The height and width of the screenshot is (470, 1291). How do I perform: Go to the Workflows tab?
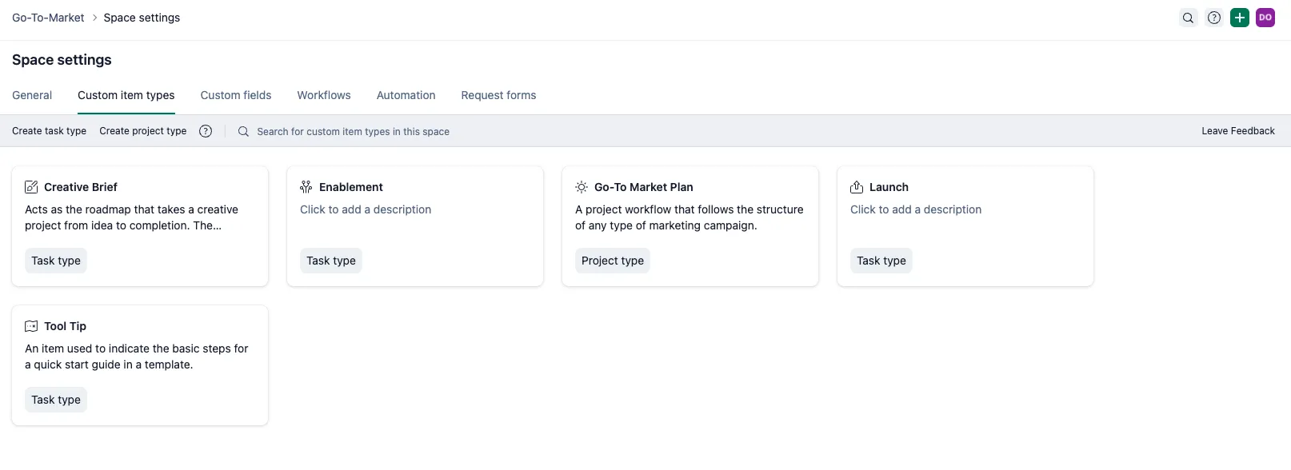pos(324,95)
